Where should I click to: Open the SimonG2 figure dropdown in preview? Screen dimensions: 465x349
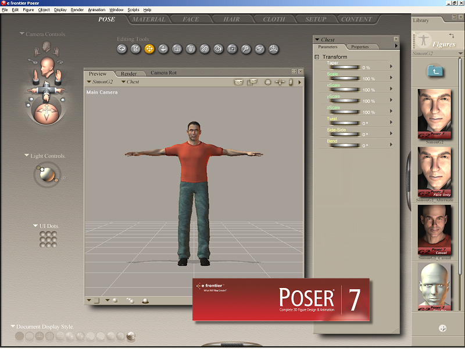click(x=101, y=82)
